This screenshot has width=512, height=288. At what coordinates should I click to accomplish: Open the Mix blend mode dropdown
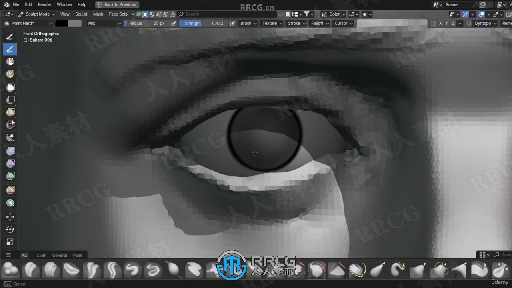(104, 23)
